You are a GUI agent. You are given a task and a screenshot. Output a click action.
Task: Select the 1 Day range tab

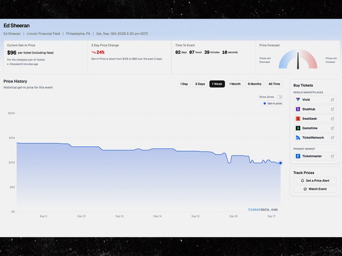(184, 84)
